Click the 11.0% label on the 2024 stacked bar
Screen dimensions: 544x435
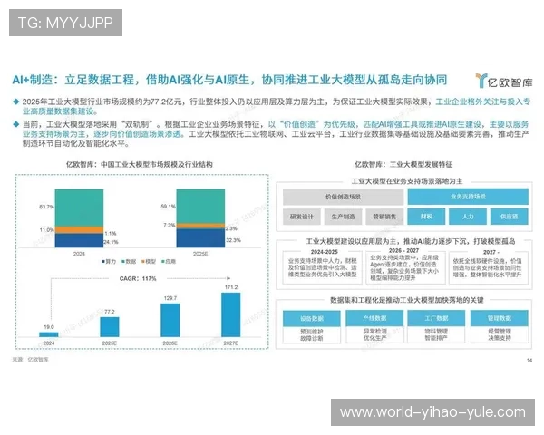[x=46, y=229]
